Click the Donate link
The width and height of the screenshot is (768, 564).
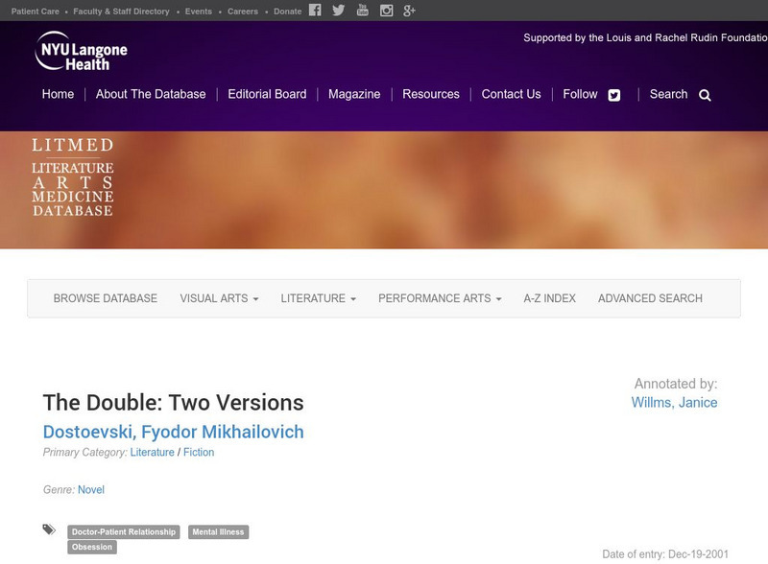[x=287, y=12]
